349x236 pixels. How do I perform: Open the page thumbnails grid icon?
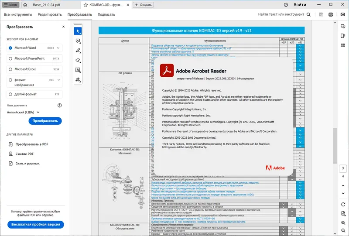point(343,45)
